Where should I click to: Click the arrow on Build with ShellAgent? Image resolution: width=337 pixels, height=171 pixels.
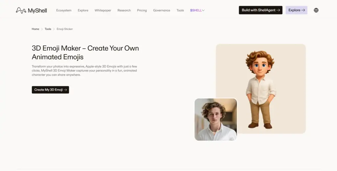[x=278, y=10]
